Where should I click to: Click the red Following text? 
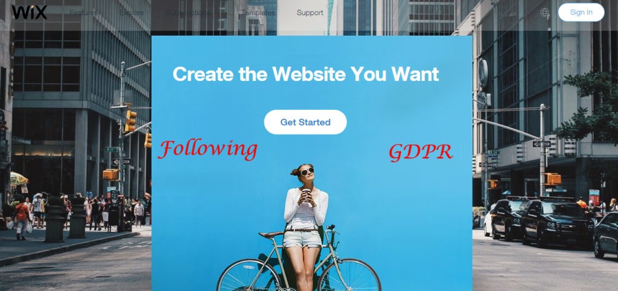[x=208, y=150]
